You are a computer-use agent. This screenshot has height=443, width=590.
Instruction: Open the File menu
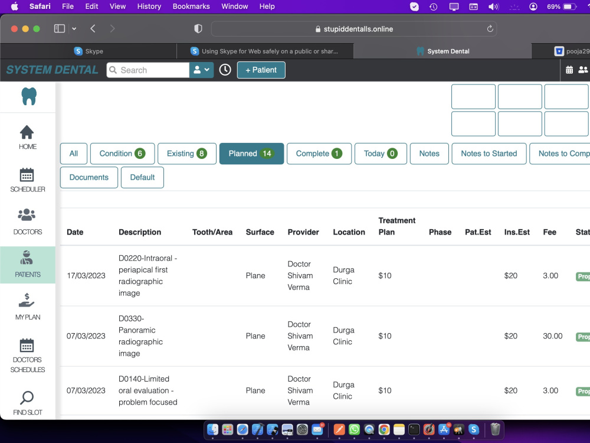click(x=68, y=6)
